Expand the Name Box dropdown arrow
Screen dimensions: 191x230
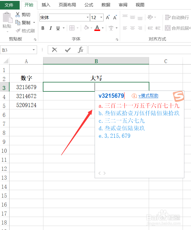(x=34, y=50)
